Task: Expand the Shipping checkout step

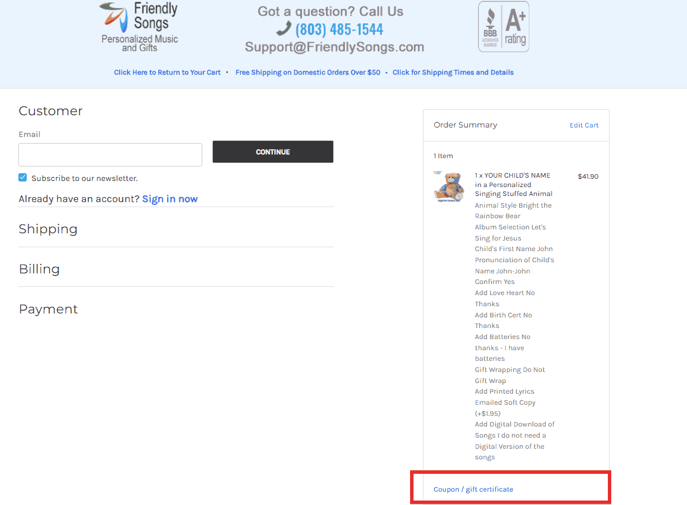Action: 48,229
